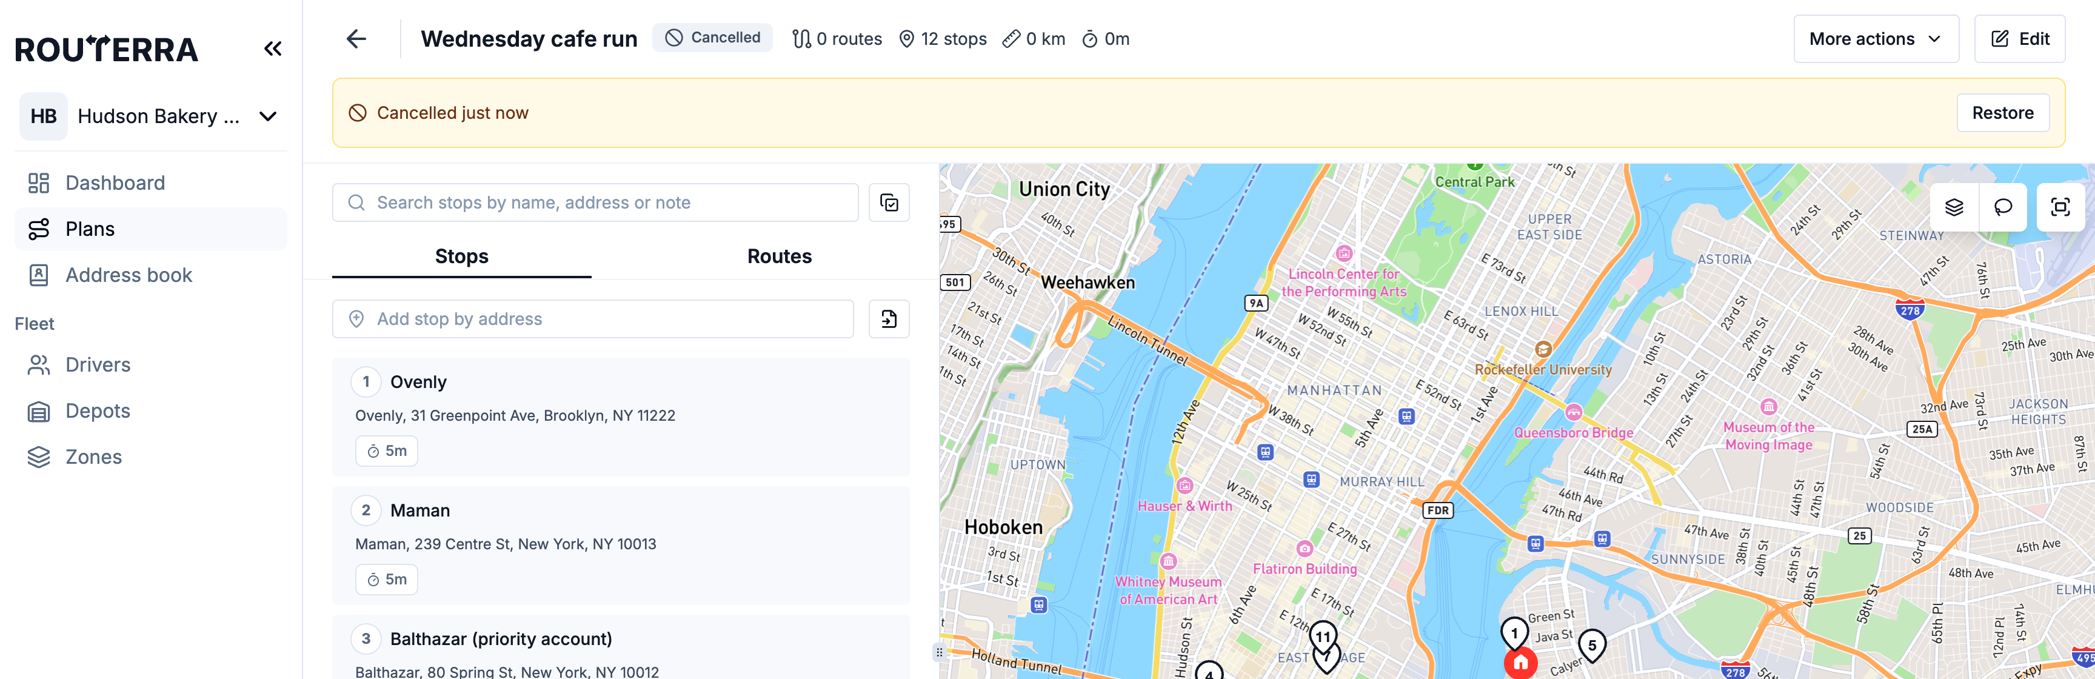2095x679 pixels.
Task: Click map pin number 11
Action: click(1323, 637)
